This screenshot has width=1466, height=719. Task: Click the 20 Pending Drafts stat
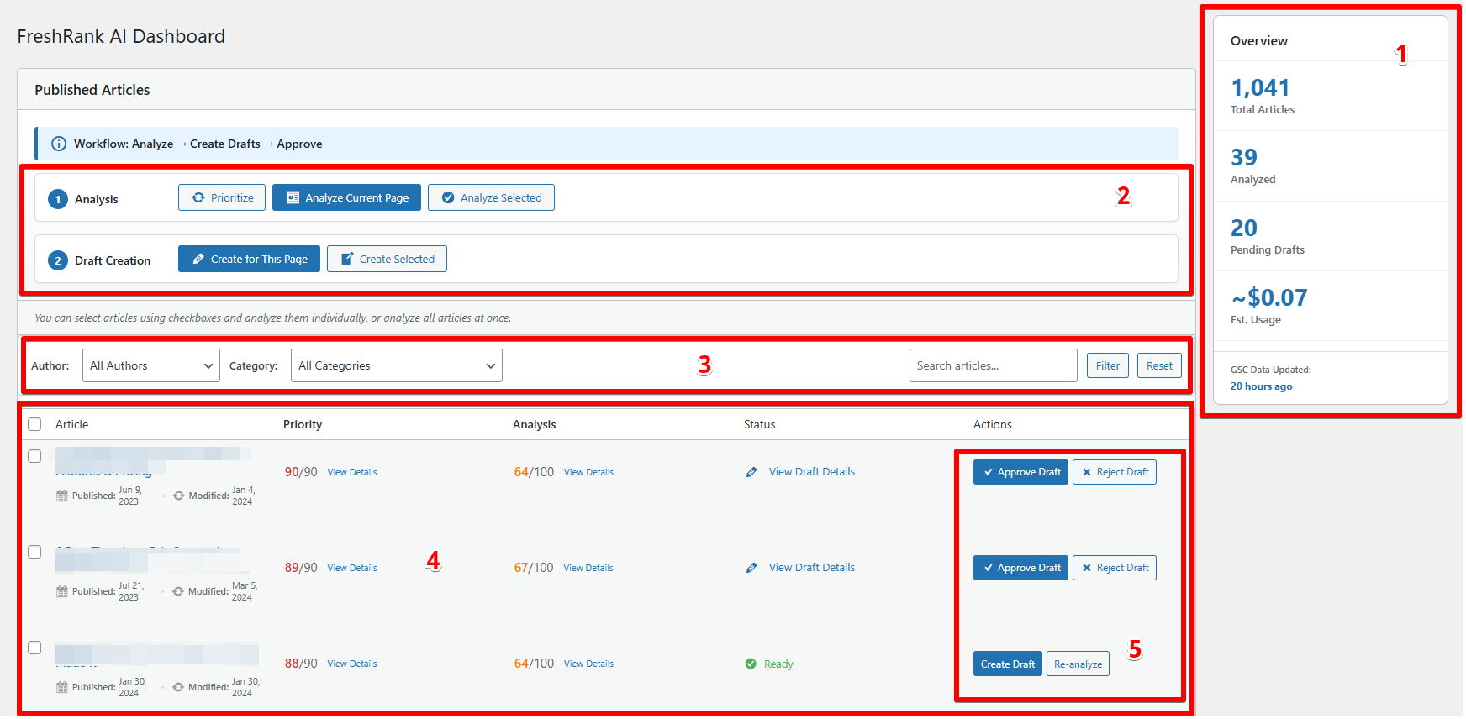[1267, 236]
